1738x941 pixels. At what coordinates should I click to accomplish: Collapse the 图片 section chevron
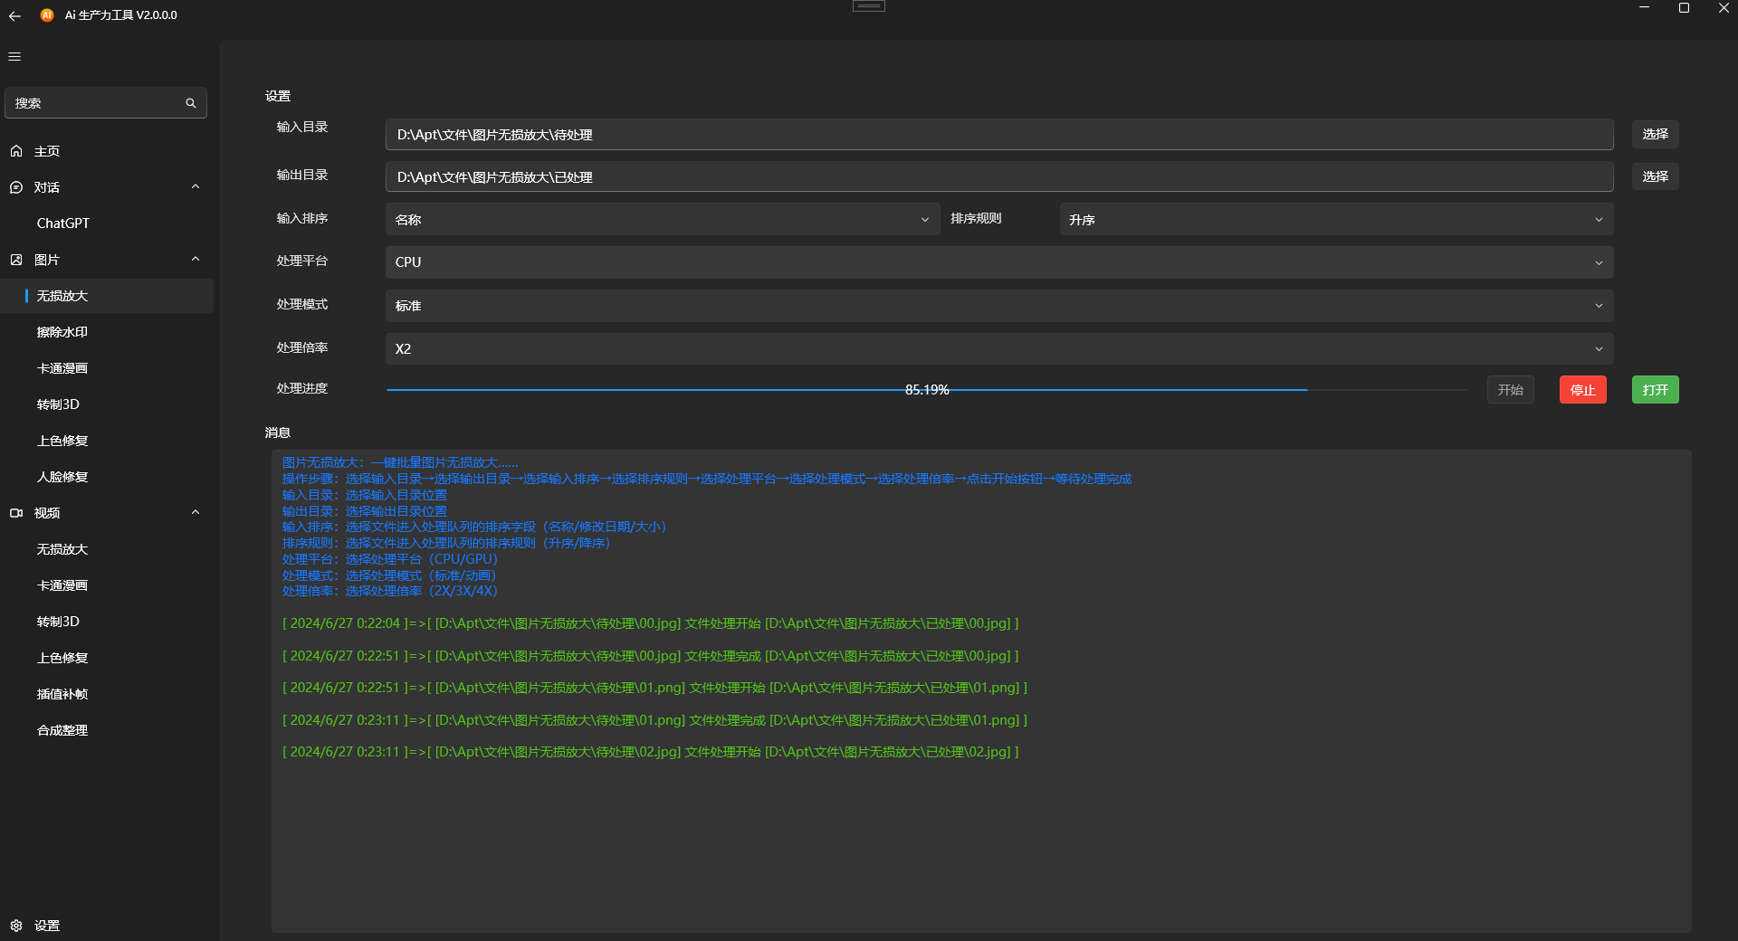tap(196, 260)
